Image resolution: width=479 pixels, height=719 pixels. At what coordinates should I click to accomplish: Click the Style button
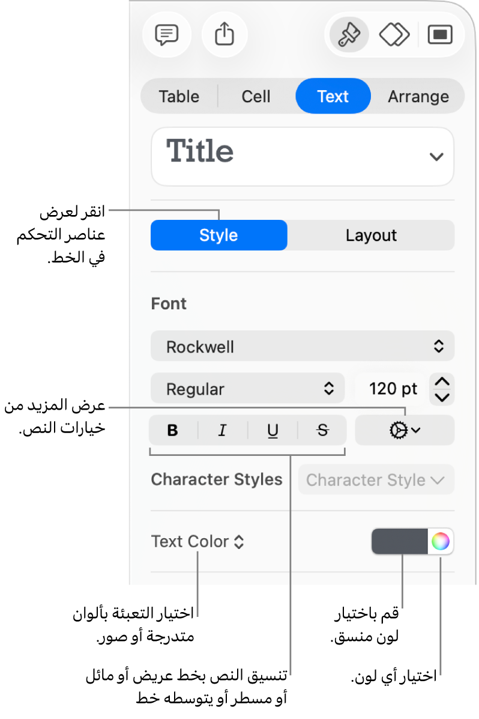pos(218,235)
